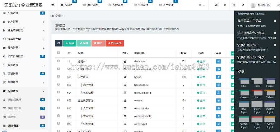Screen dimensions: 280x132
Task: Click the 常规管理 gears icon in the sidebar
Action: click(4, 82)
